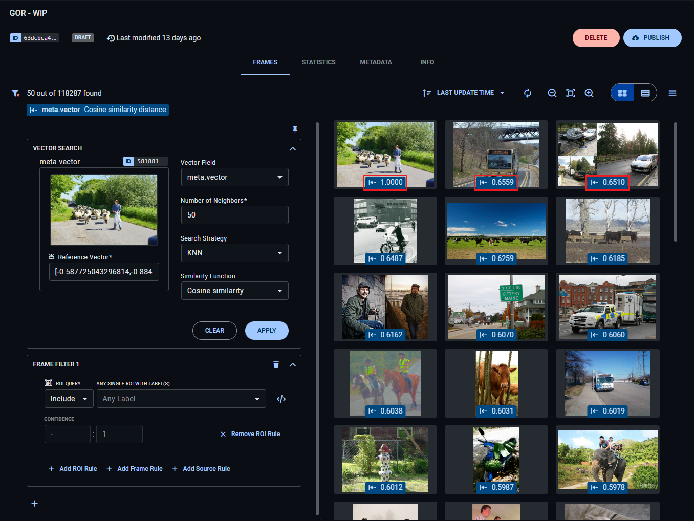Open the hamburger menu next to view toggles

point(672,93)
